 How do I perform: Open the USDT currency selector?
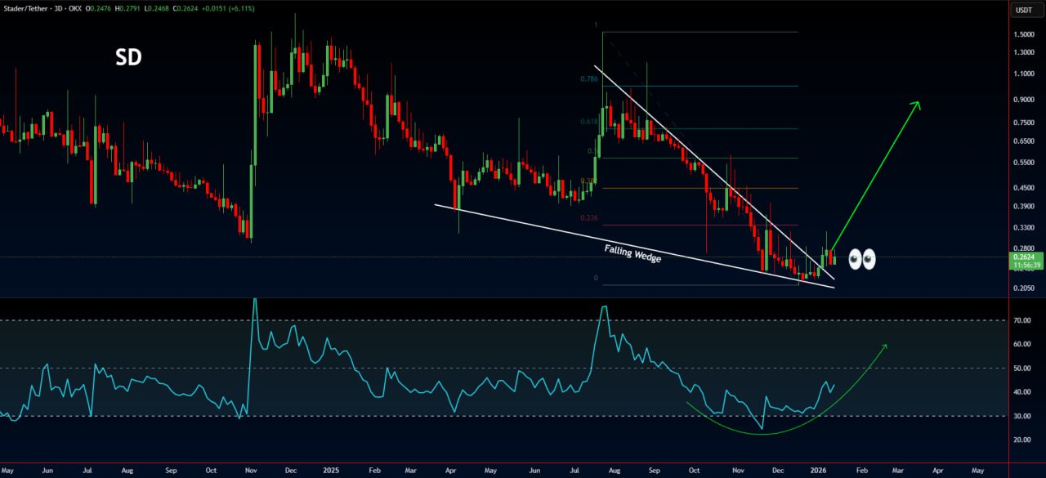pos(1024,11)
